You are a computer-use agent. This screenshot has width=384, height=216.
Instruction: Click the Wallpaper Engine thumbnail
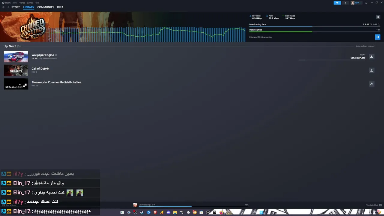[x=16, y=57]
